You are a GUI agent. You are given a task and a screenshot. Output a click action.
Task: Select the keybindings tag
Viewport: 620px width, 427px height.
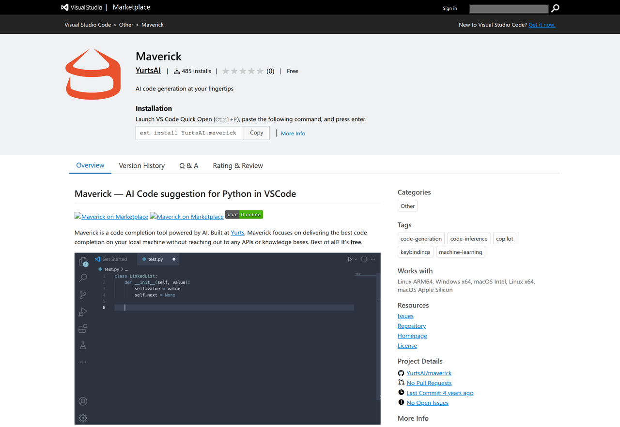pyautogui.click(x=416, y=252)
